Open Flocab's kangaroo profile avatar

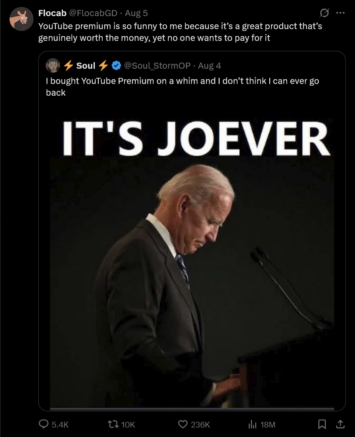[21, 19]
